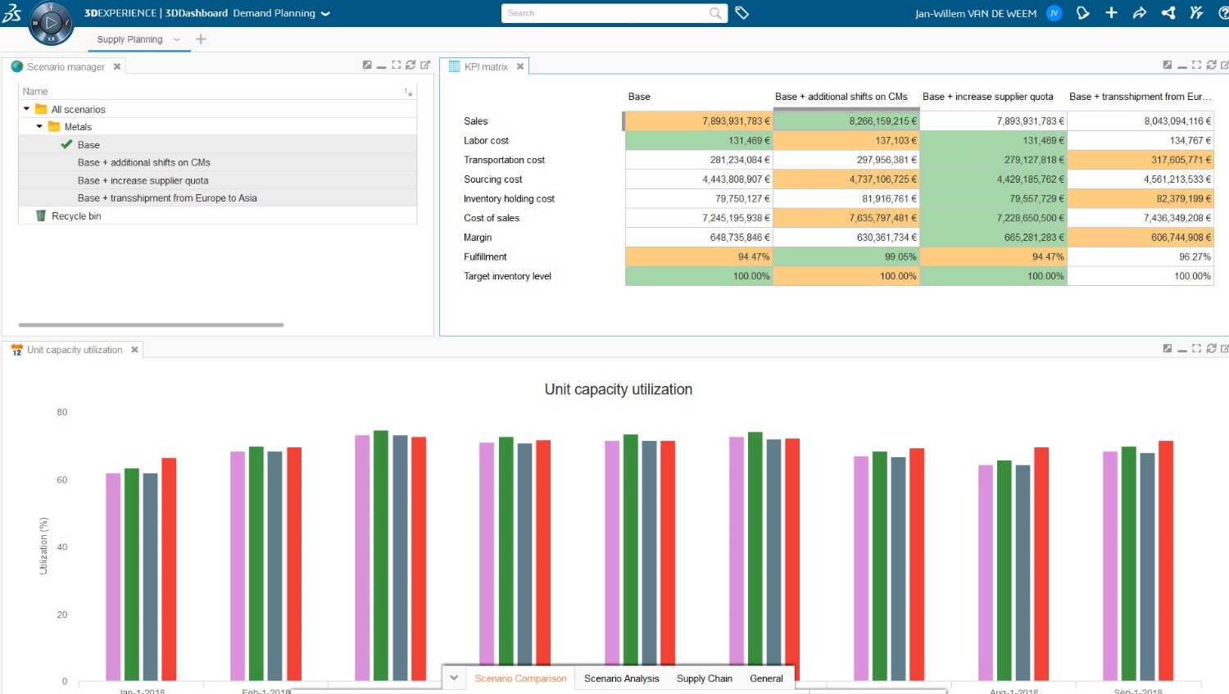Image resolution: width=1229 pixels, height=694 pixels.
Task: Click the Jan-Willem VAN DE WEEM user avatar
Action: tap(1054, 13)
